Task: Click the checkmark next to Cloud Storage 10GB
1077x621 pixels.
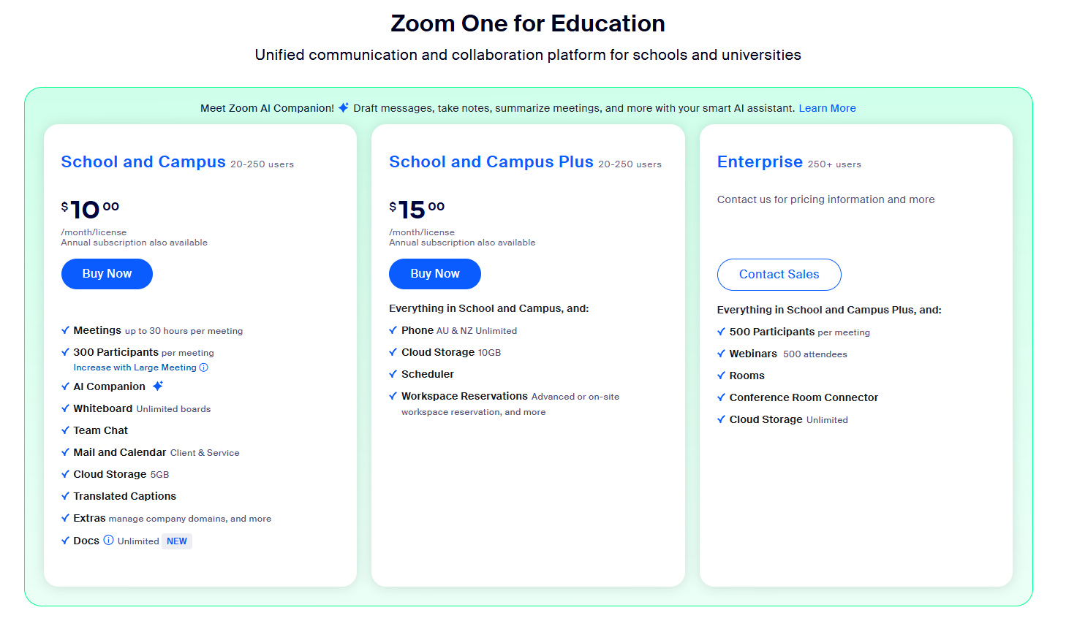Action: (393, 352)
